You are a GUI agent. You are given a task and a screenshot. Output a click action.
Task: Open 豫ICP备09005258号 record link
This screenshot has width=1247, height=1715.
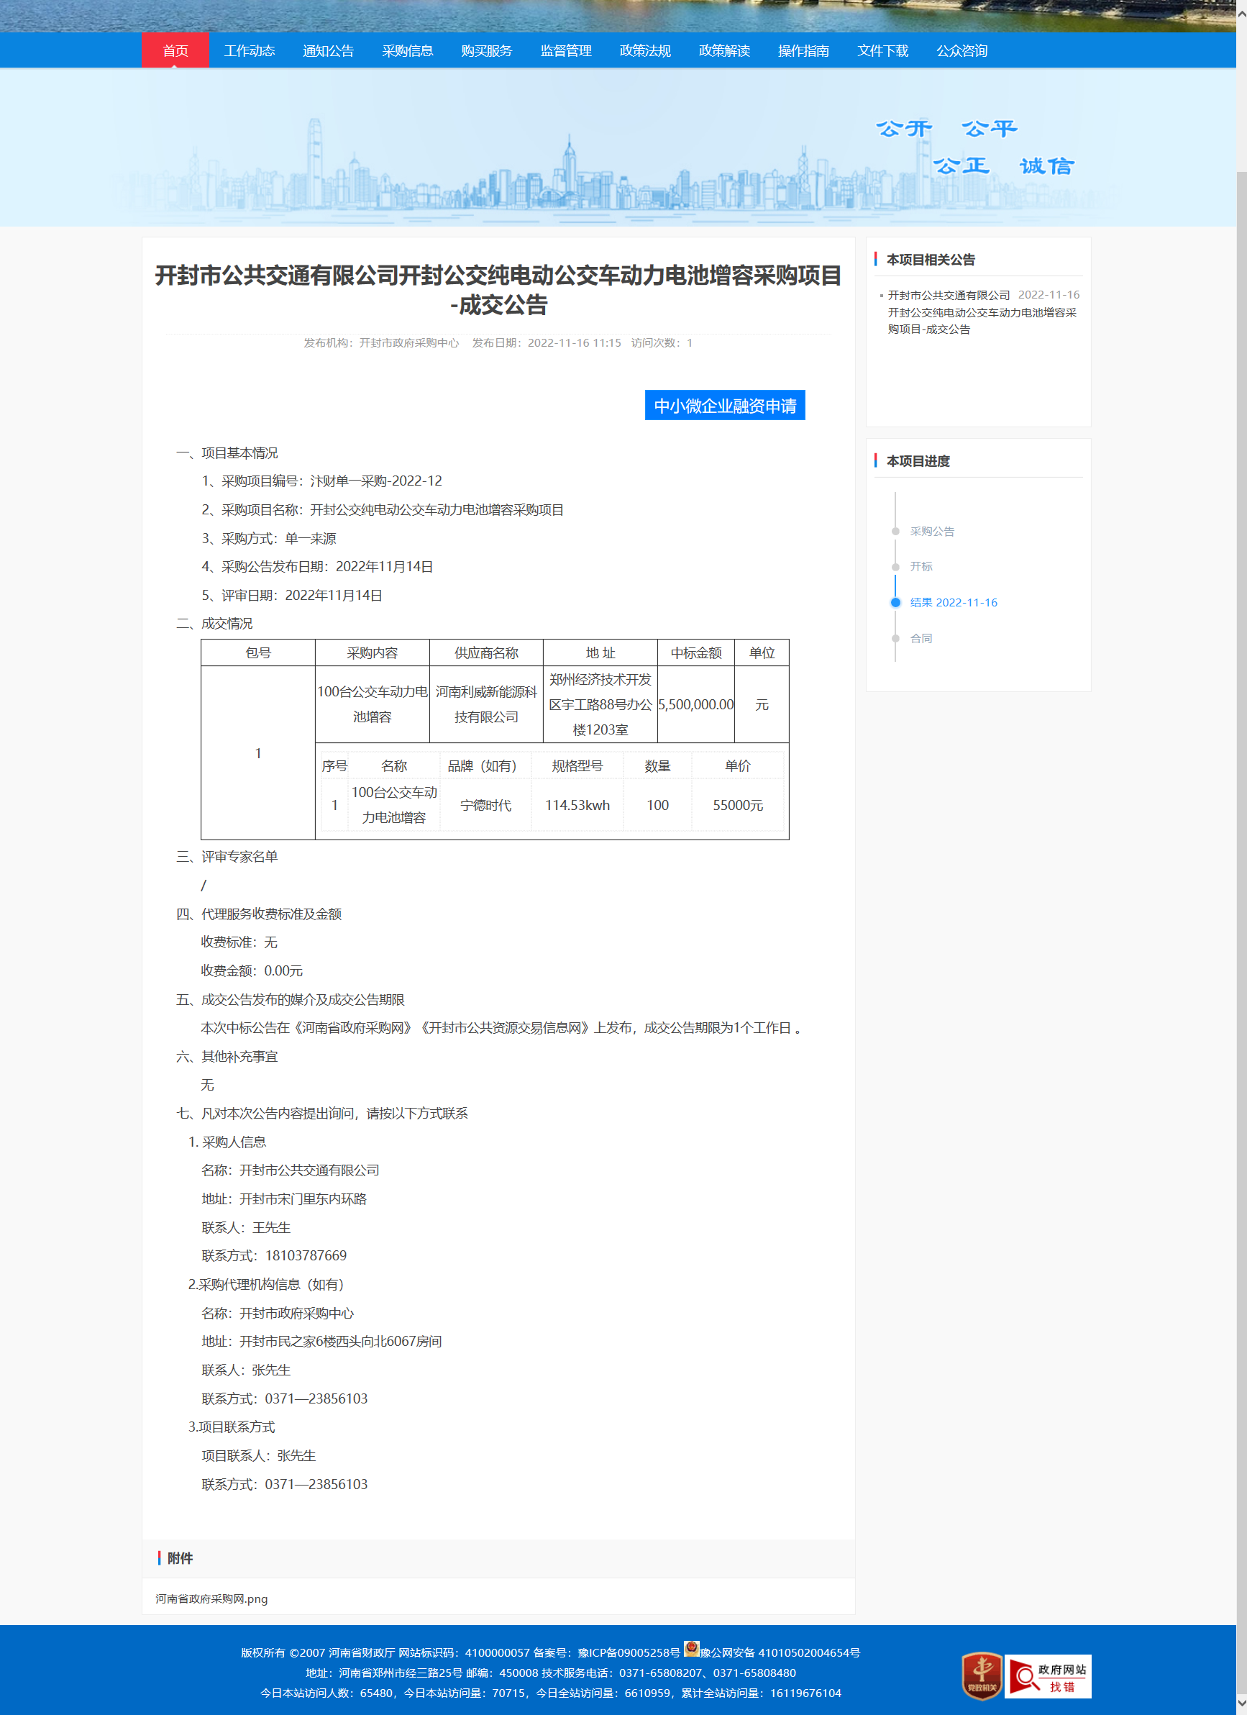point(629,1653)
